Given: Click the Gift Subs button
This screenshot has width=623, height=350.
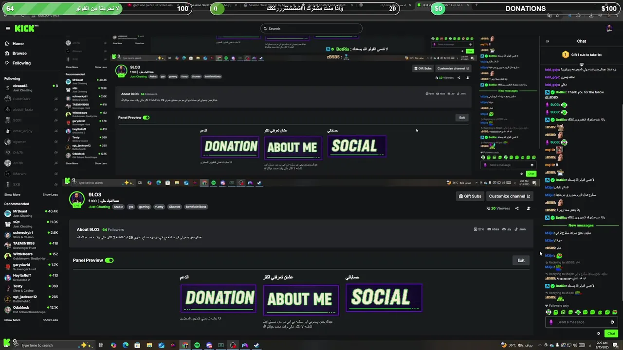Looking at the screenshot, I should pyautogui.click(x=470, y=196).
